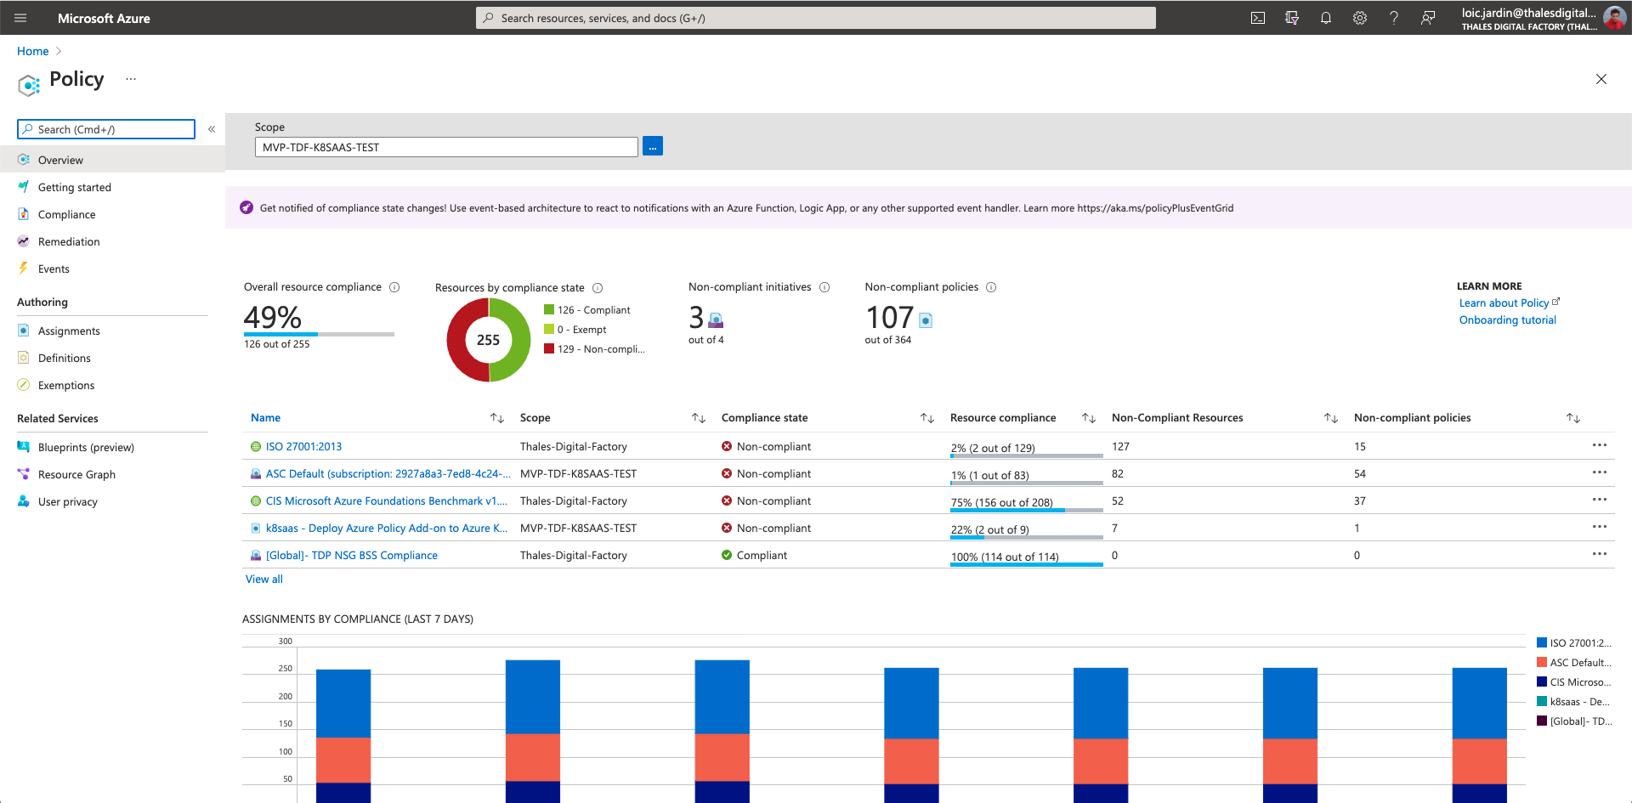Click the Scope text field
The height and width of the screenshot is (803, 1632).
tap(446, 147)
